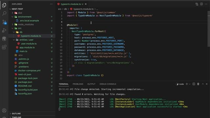
Task: Click typeorm.module.ts in the breadcrumb
Action: 83,9
